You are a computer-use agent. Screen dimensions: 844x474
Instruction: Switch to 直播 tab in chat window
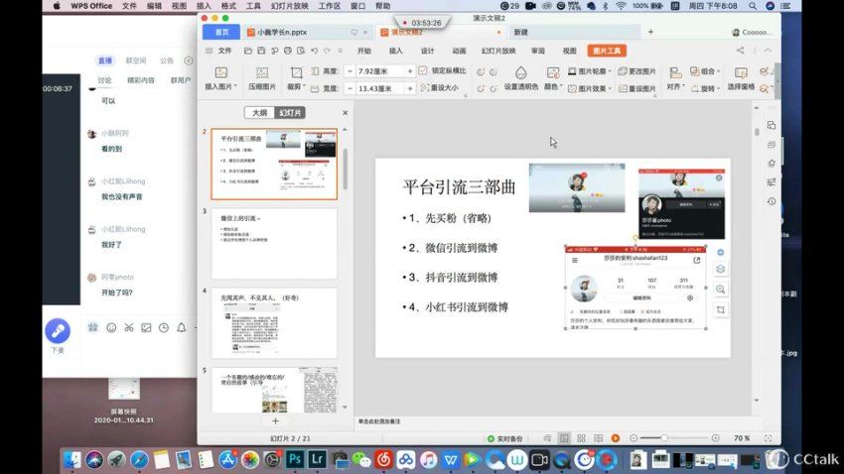(105, 60)
